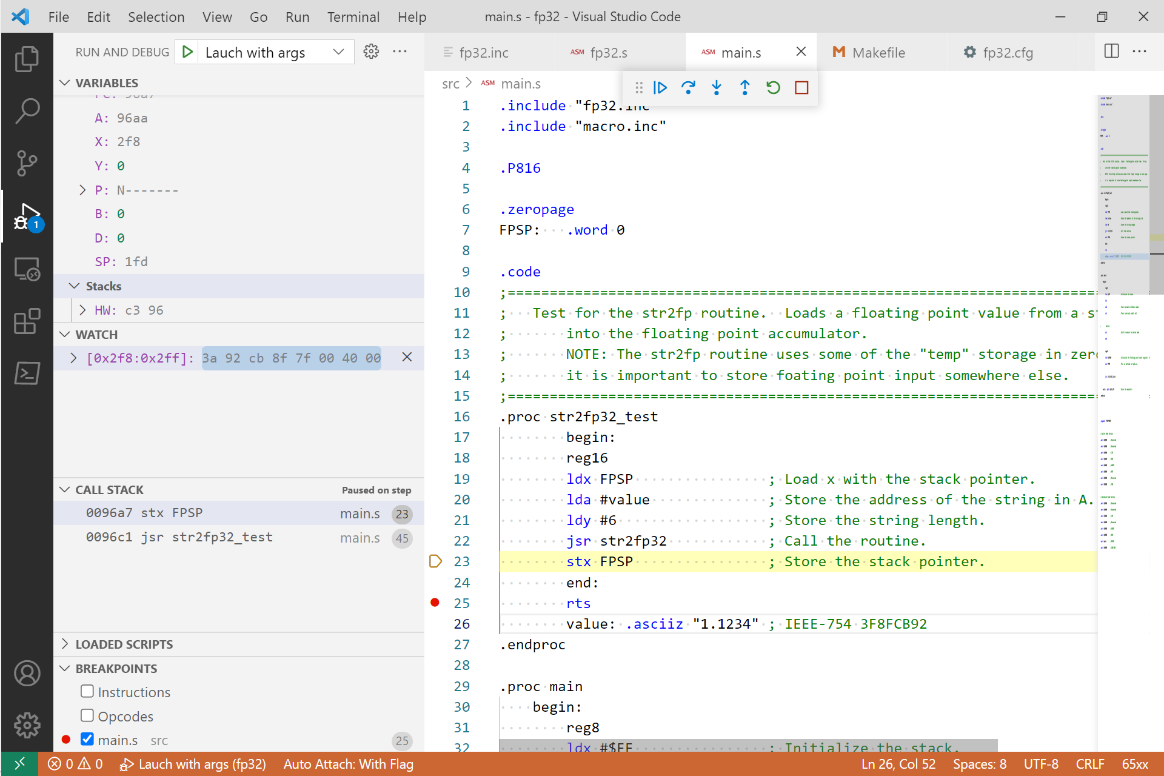Click Auto Attach: With Flag in status bar
This screenshot has width=1164, height=776.
(x=347, y=764)
